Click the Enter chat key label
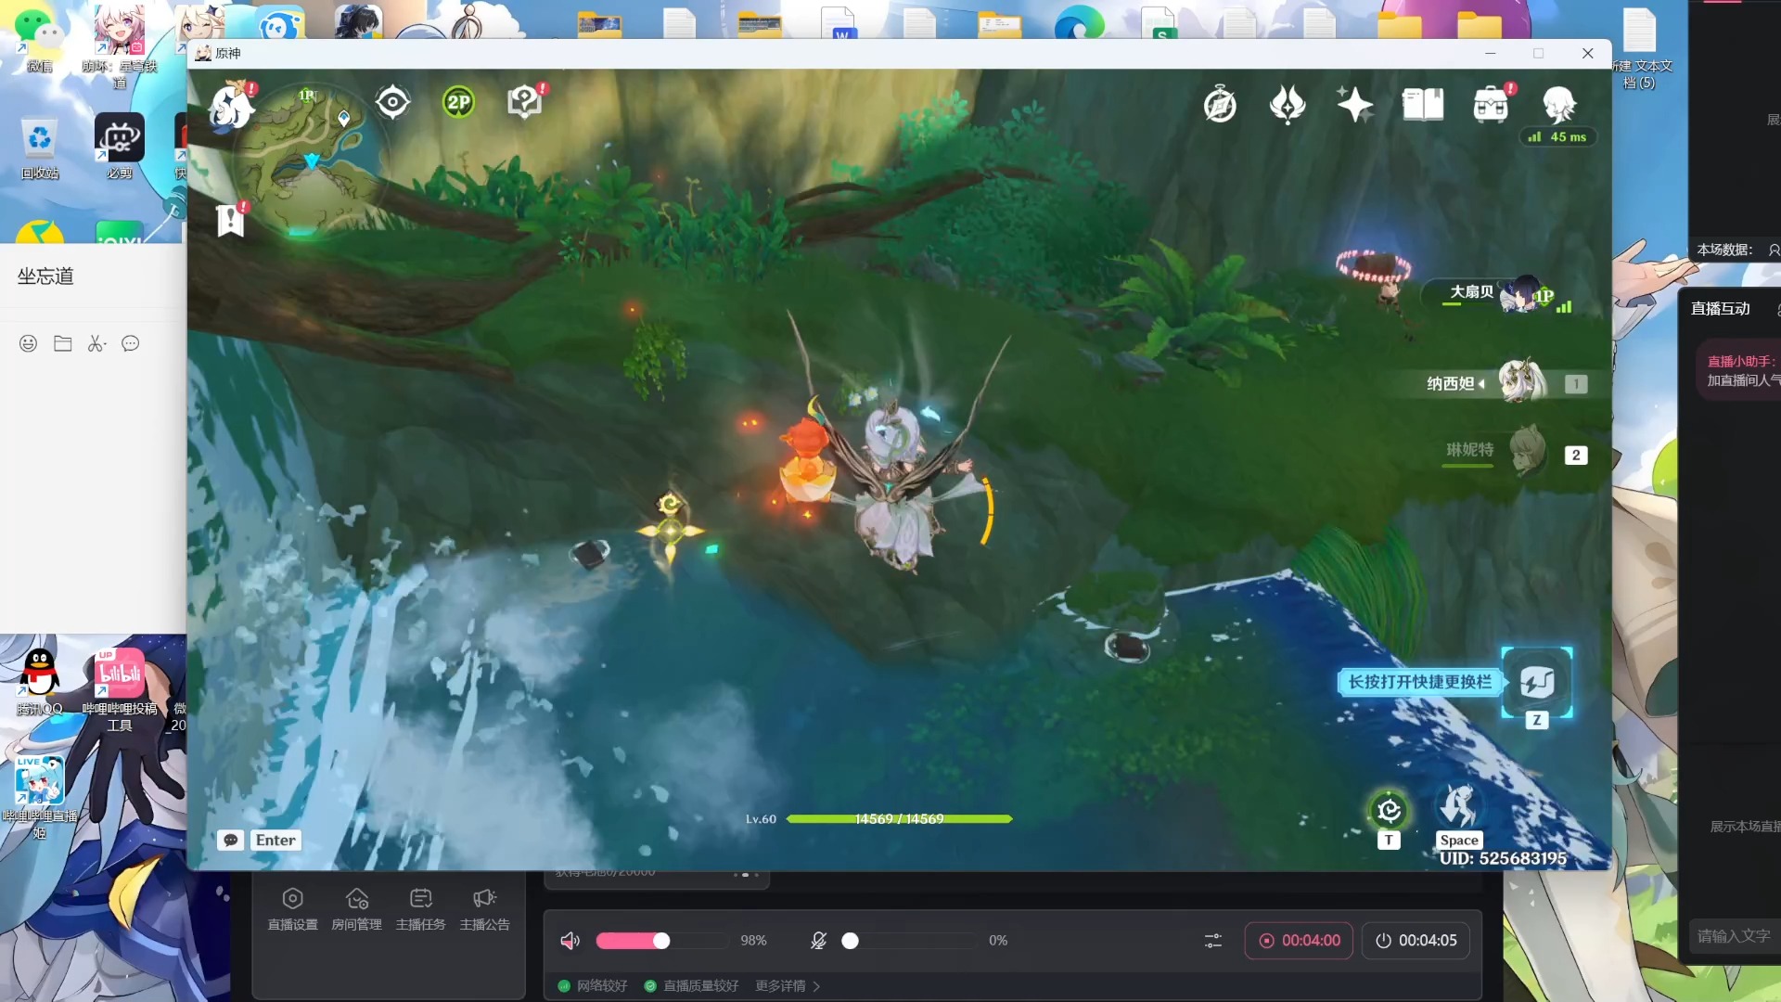The height and width of the screenshot is (1002, 1781). point(275,840)
